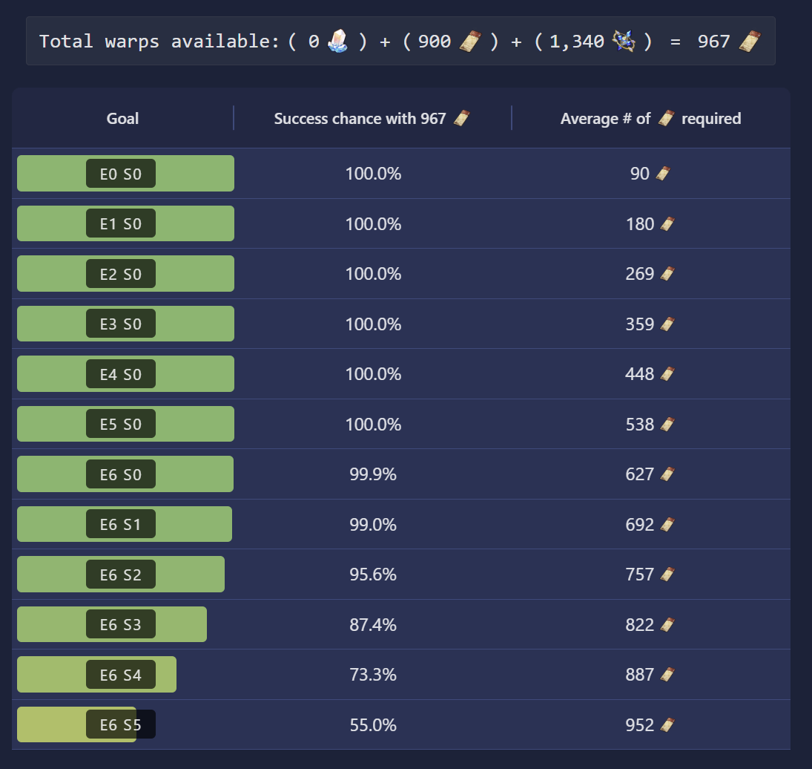The image size is (812, 769).
Task: Select the E5 S0 goal label
Action: (121, 424)
